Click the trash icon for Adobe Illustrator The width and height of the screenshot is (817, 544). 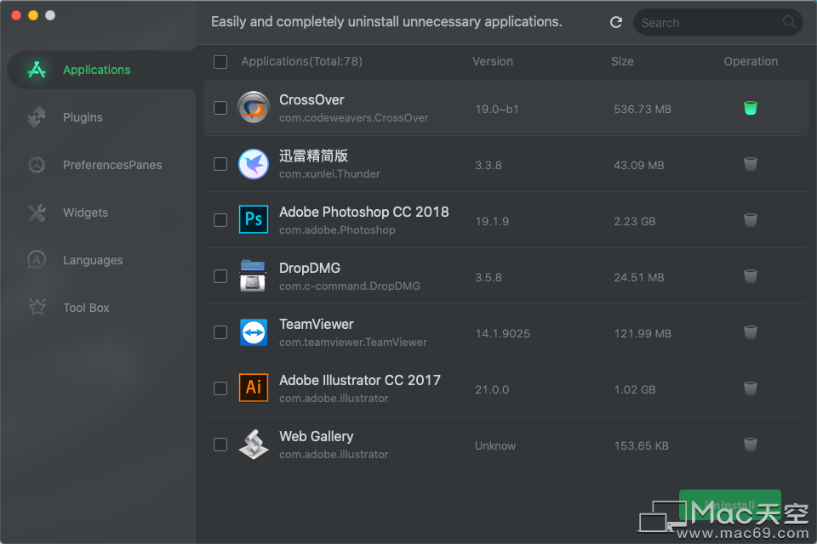pos(751,388)
